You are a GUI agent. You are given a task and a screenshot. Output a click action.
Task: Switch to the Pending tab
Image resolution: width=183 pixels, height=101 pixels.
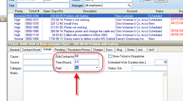coord(59,50)
